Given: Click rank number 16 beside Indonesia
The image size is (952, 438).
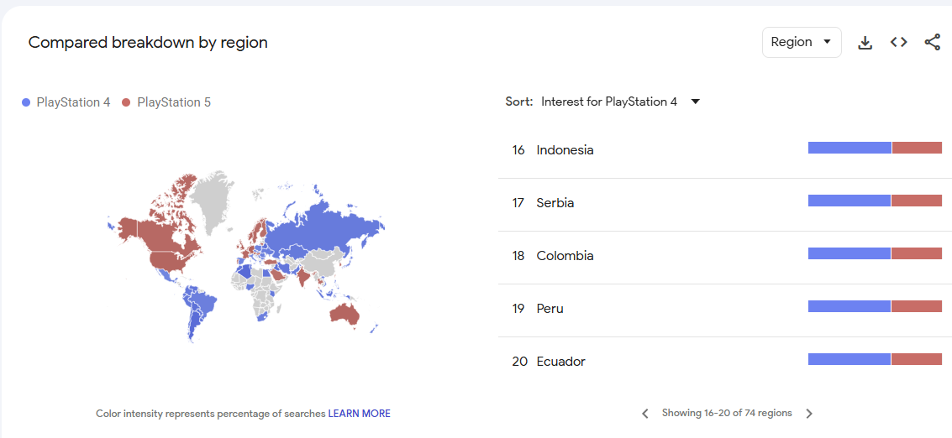Looking at the screenshot, I should (518, 150).
